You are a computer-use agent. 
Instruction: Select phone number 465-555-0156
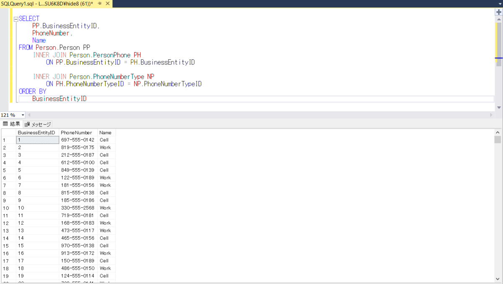[78, 238]
